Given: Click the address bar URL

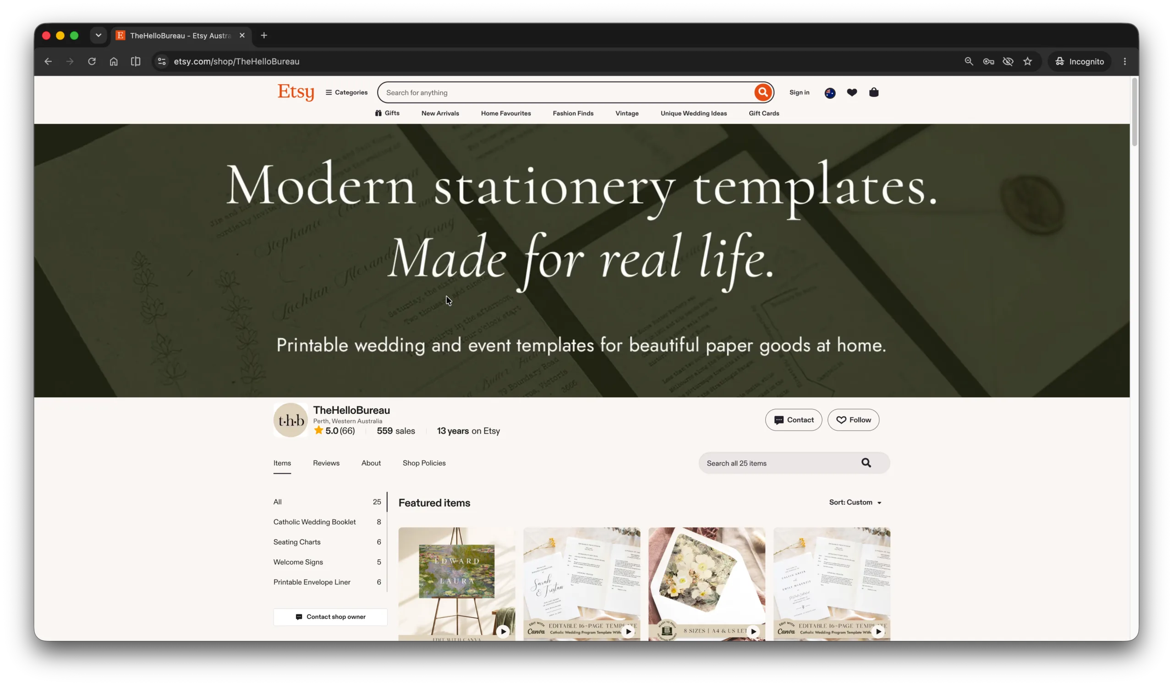Looking at the screenshot, I should point(236,61).
